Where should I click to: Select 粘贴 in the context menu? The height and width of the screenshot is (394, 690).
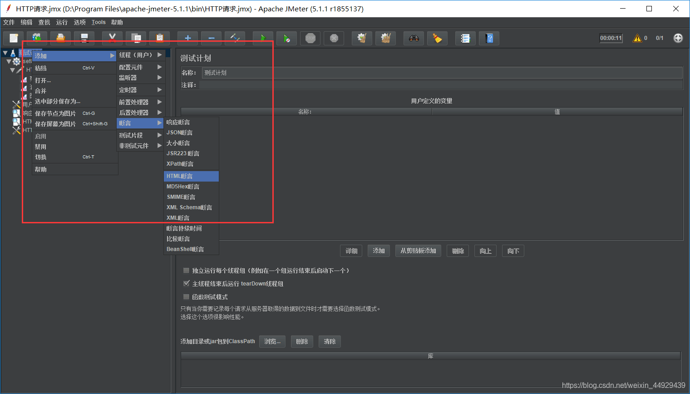click(x=75, y=68)
